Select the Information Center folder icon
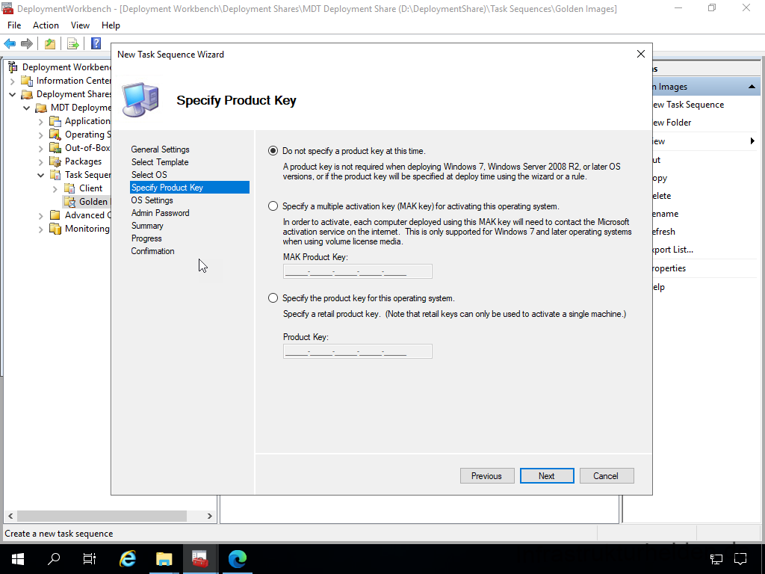The image size is (765, 574). coord(27,81)
